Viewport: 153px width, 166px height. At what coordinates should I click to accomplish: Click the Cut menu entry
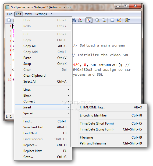pyautogui.click(x=43, y=34)
